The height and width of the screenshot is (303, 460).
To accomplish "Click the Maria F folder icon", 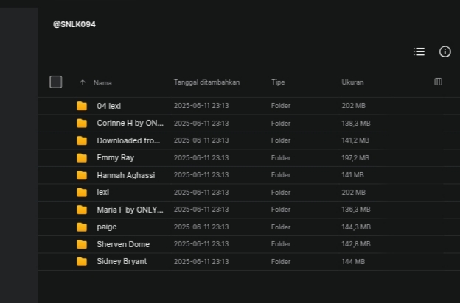I will (82, 210).
